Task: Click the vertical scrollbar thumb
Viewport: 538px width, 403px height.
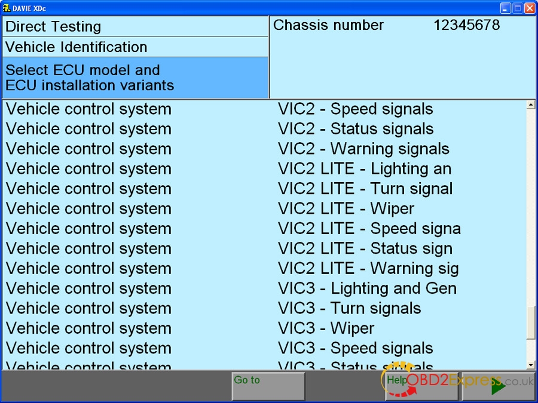Action: click(531, 323)
